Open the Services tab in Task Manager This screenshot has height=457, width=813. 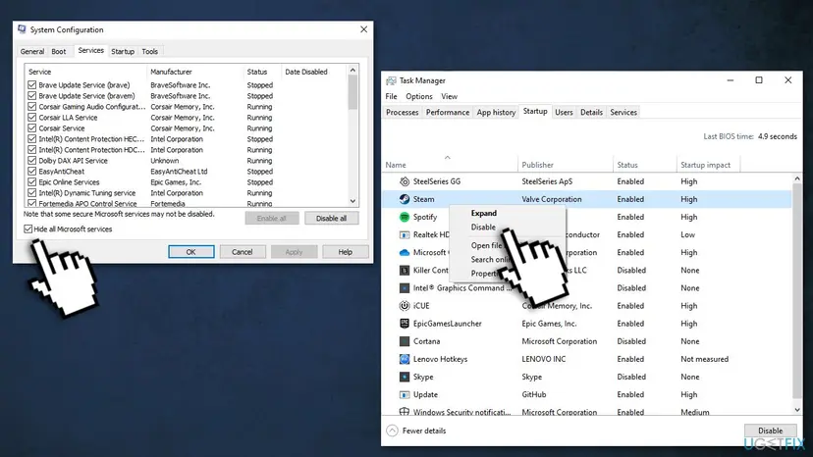pos(623,113)
